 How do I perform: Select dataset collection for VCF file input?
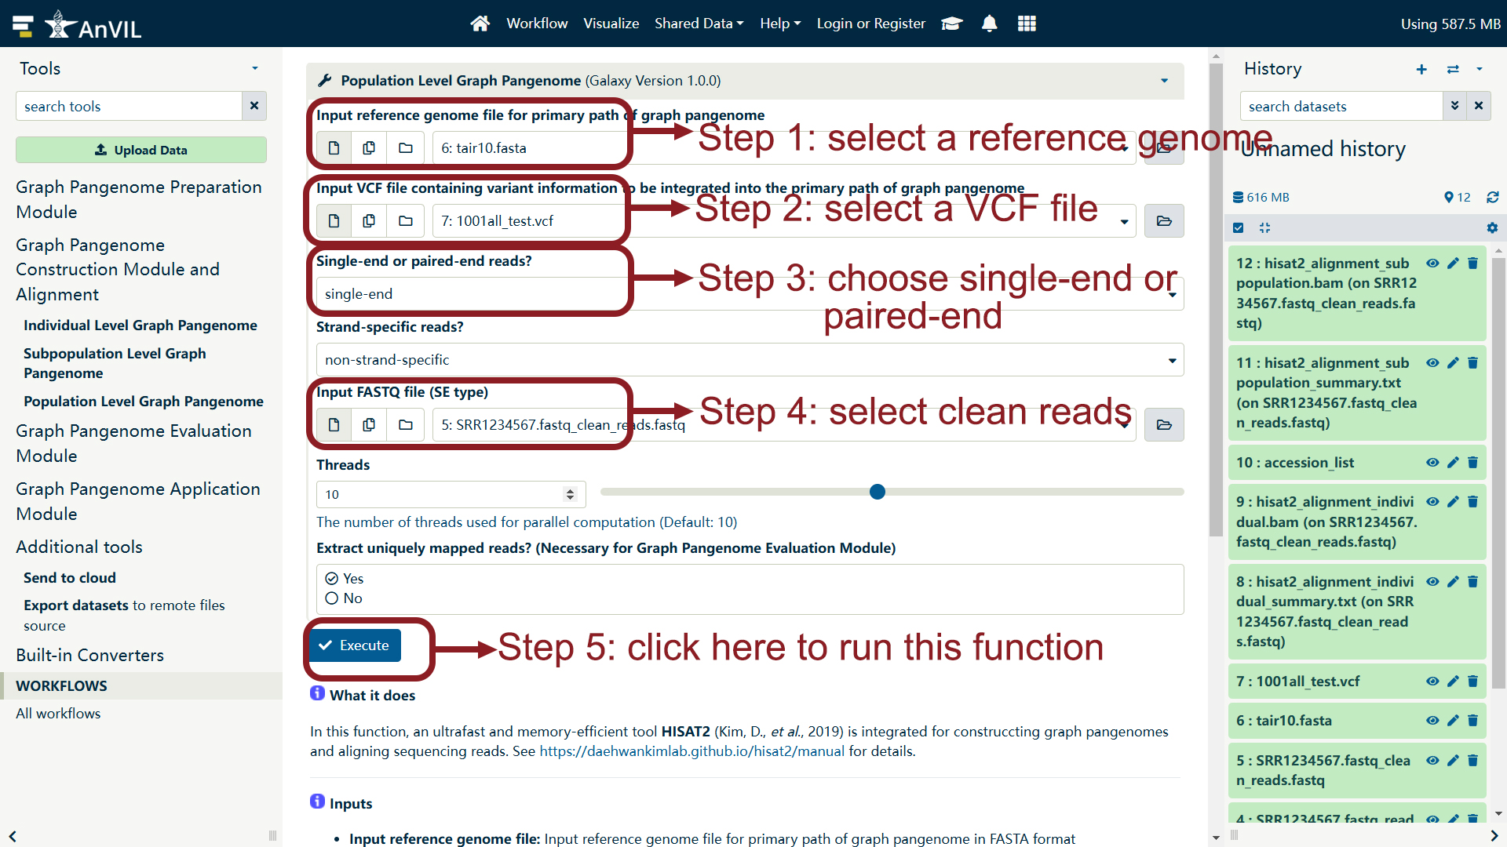[405, 220]
